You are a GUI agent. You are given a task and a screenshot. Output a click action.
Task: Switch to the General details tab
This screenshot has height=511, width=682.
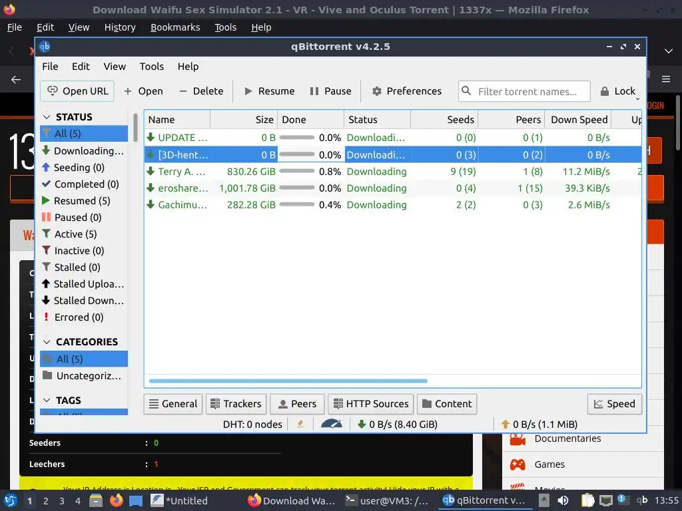coord(173,404)
